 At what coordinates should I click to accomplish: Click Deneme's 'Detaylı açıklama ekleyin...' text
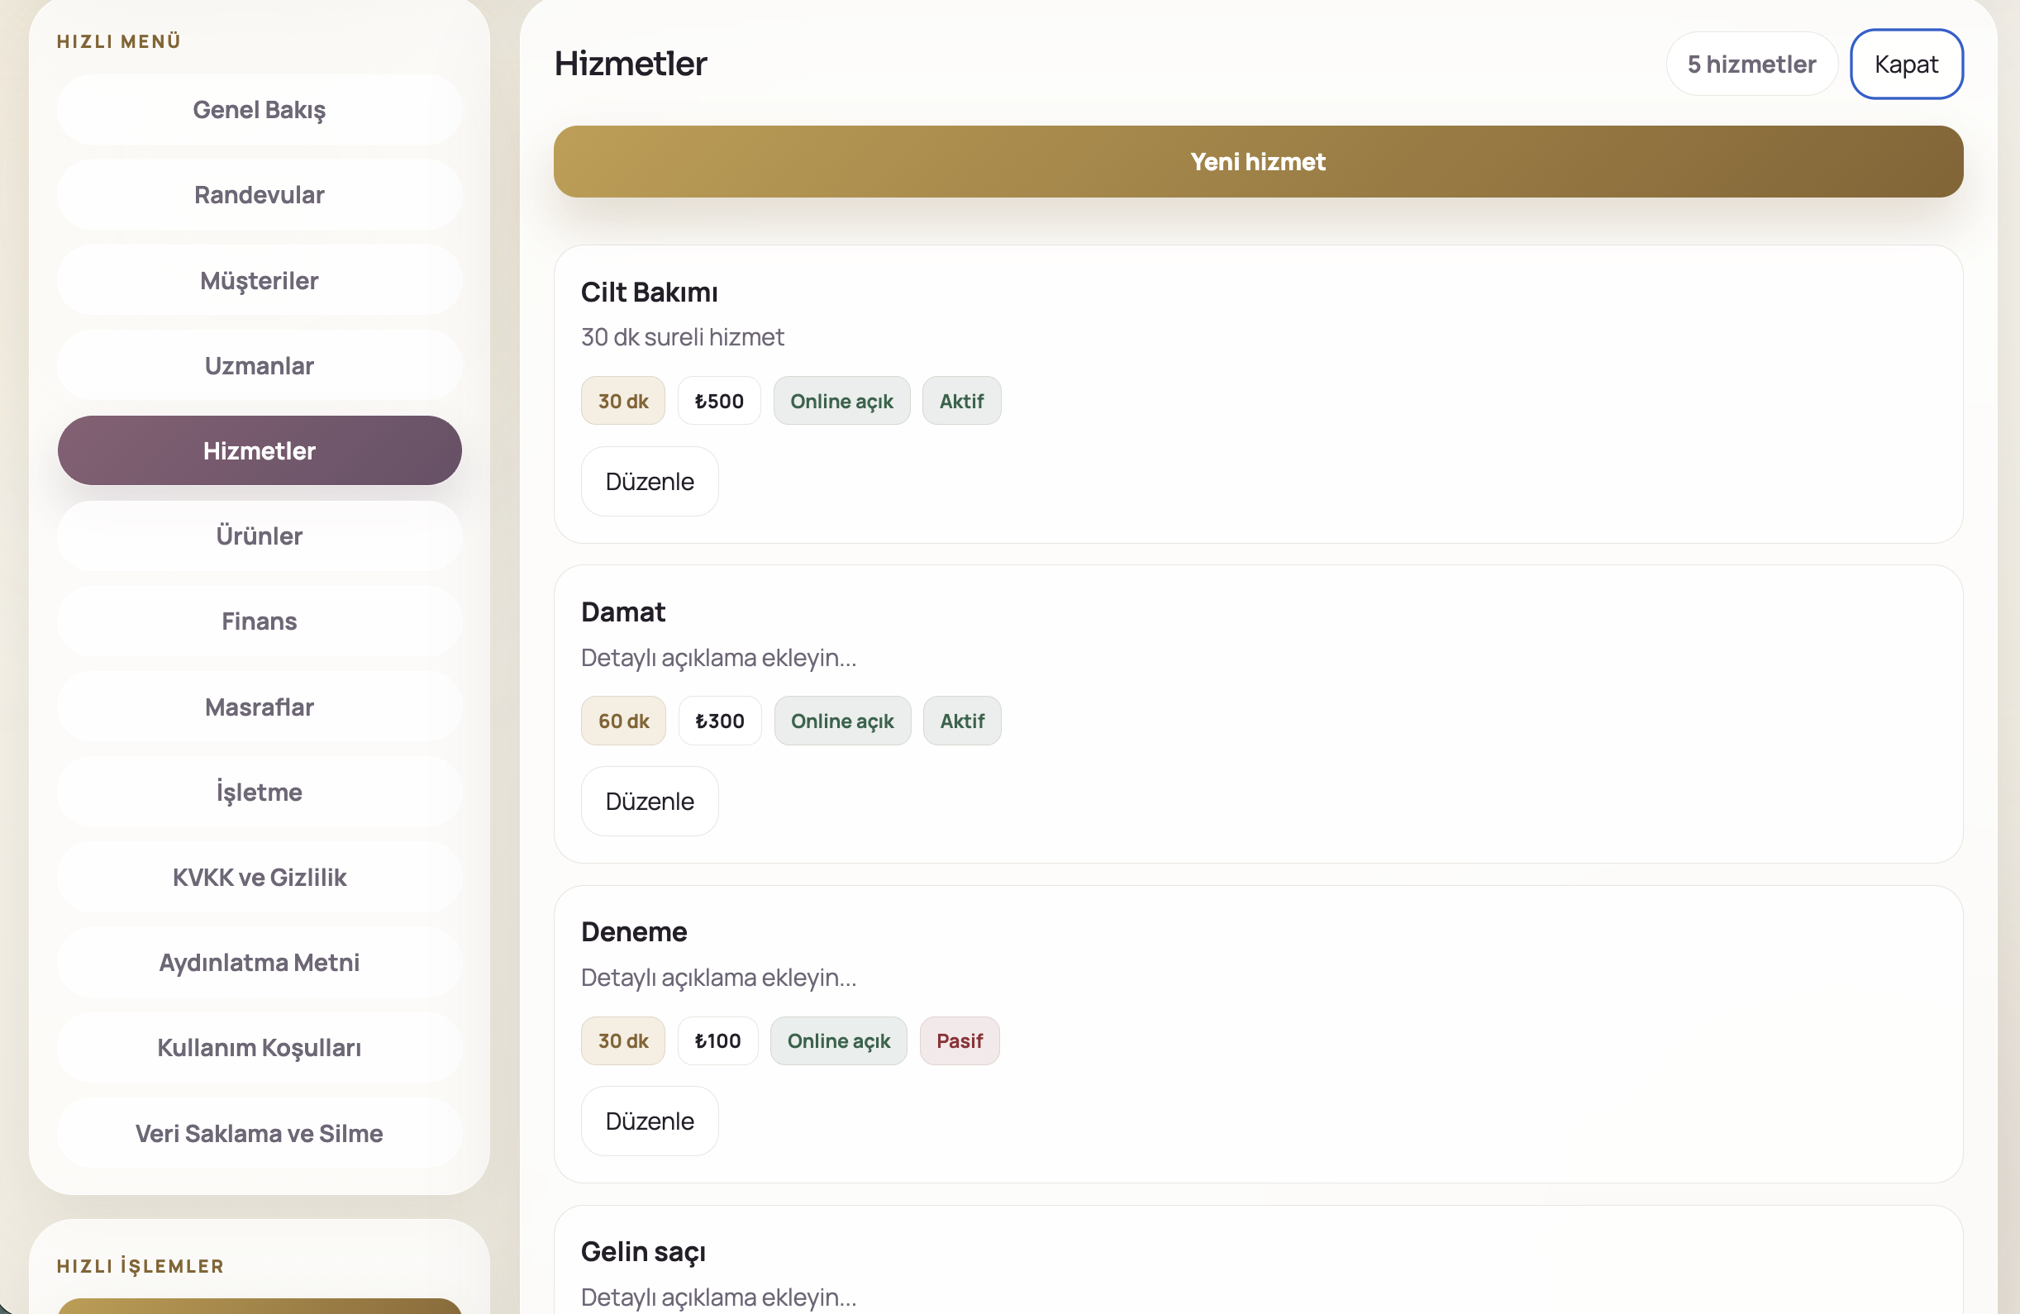719,977
